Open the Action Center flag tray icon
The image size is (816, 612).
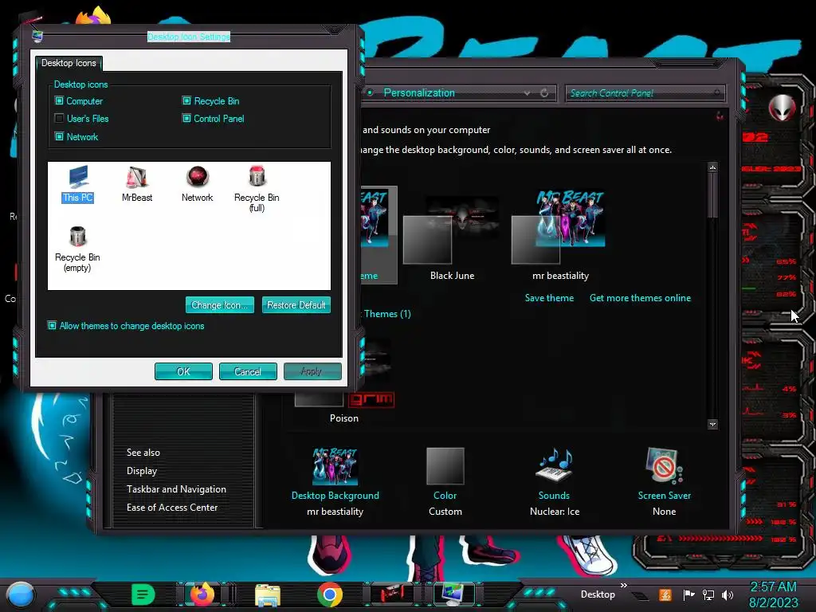click(x=688, y=594)
